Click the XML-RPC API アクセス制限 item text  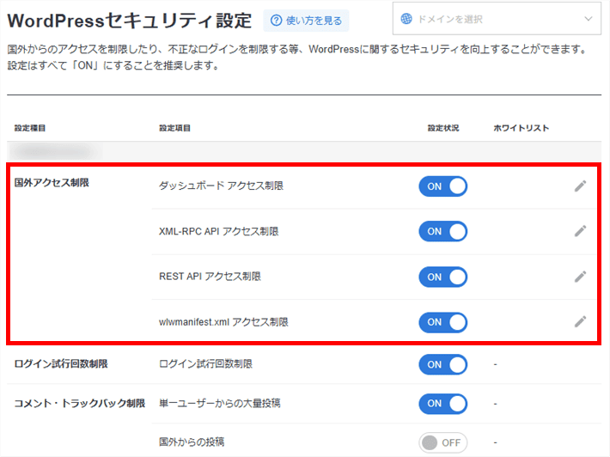[x=218, y=231]
